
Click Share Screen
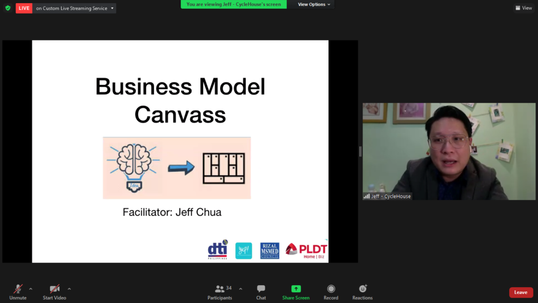click(296, 289)
